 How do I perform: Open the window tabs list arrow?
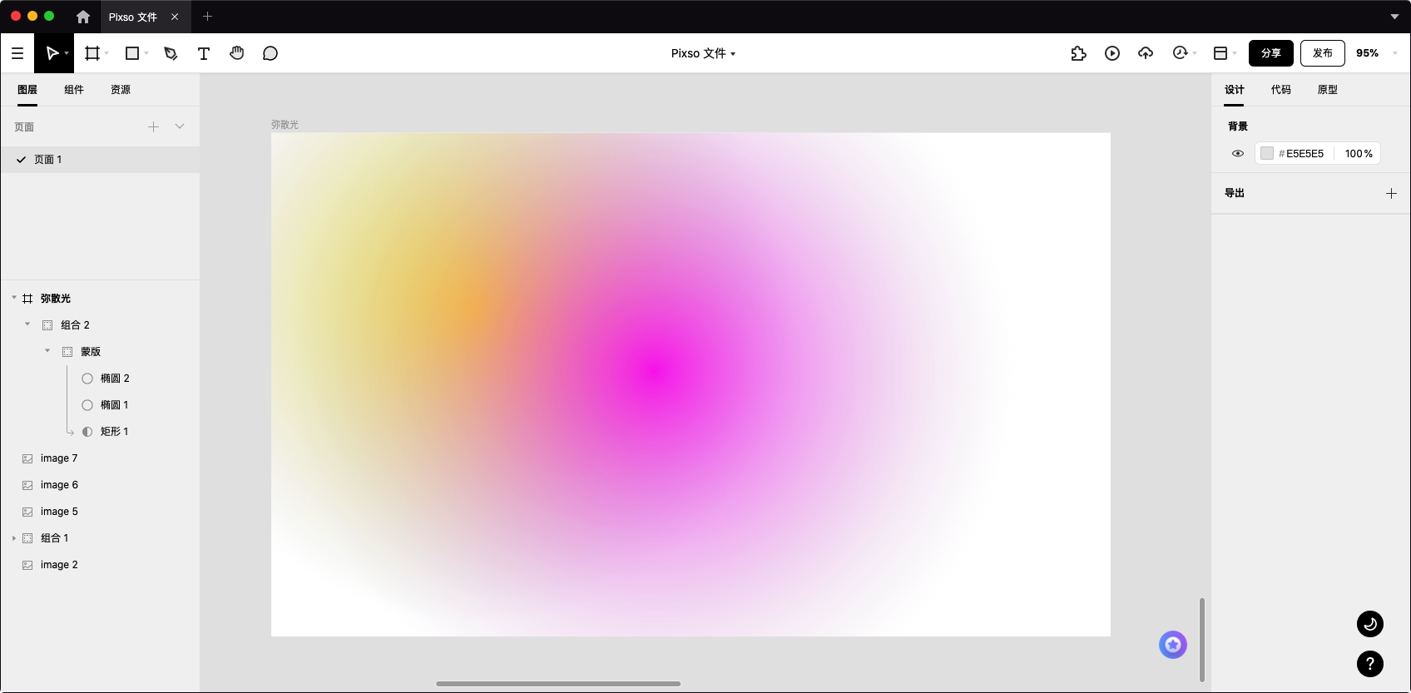click(x=1395, y=17)
